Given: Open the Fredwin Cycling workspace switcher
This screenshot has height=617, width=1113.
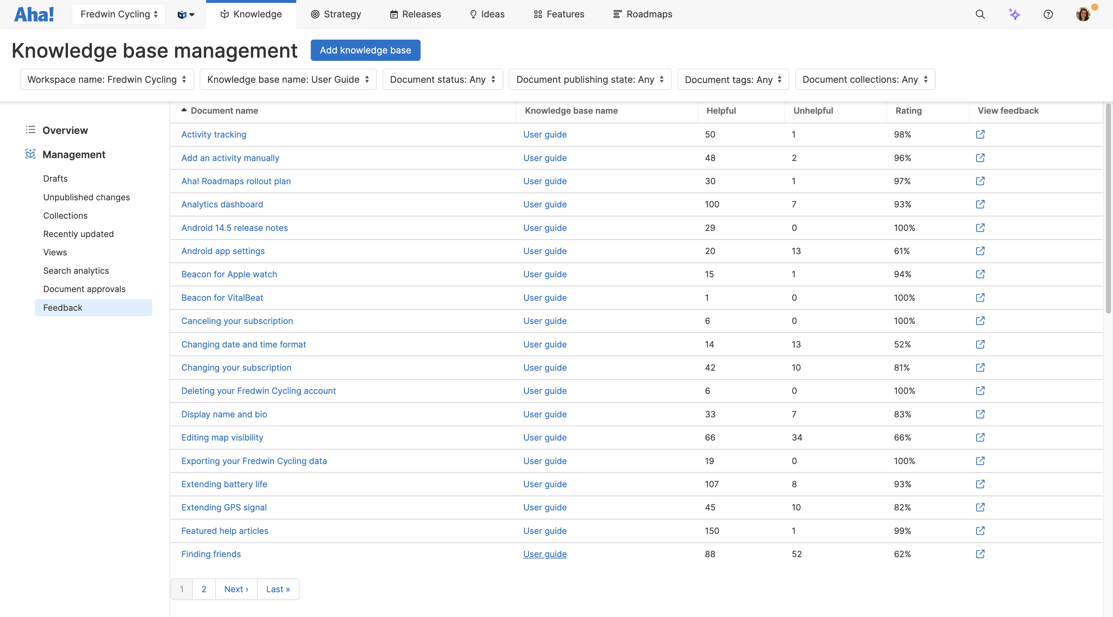Looking at the screenshot, I should pyautogui.click(x=119, y=14).
